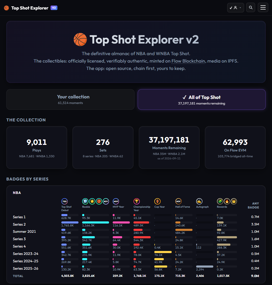Open the 276 Sets stat card
The width and height of the screenshot is (272, 285).
103,148
